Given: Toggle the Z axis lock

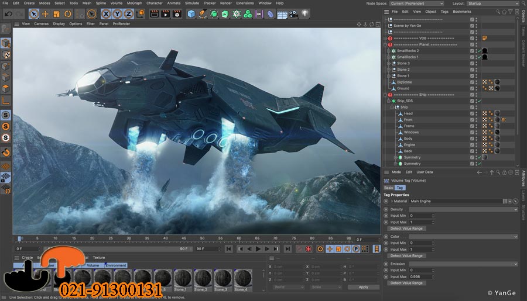Looking at the screenshot, I should pyautogui.click(x=128, y=14).
